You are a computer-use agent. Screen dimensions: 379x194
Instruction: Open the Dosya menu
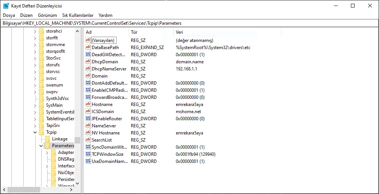point(9,15)
